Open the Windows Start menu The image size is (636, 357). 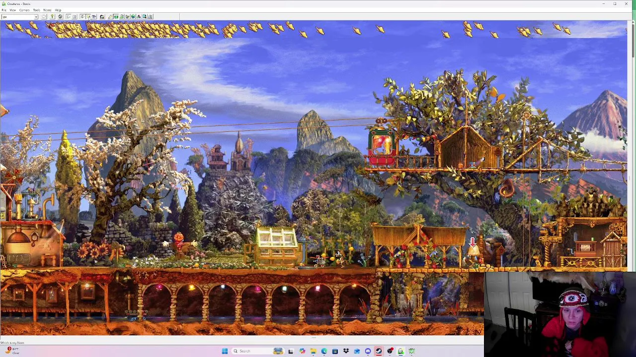click(225, 351)
